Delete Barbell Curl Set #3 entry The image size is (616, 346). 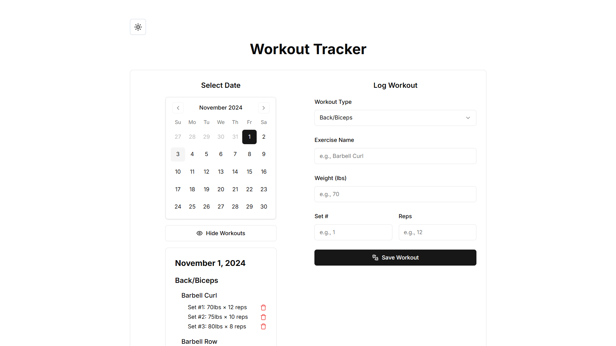pos(263,326)
